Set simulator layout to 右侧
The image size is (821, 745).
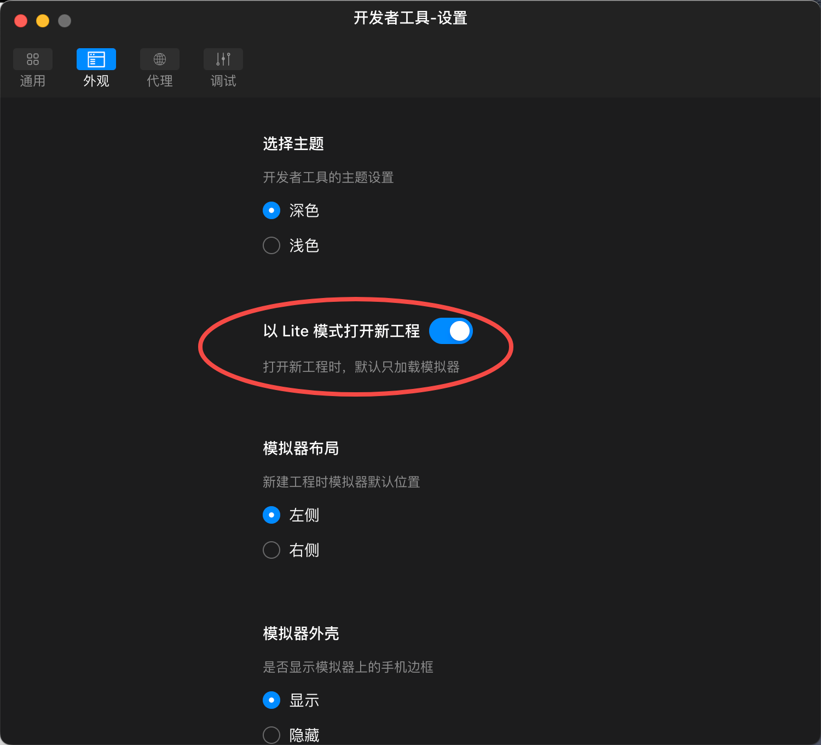pos(271,550)
